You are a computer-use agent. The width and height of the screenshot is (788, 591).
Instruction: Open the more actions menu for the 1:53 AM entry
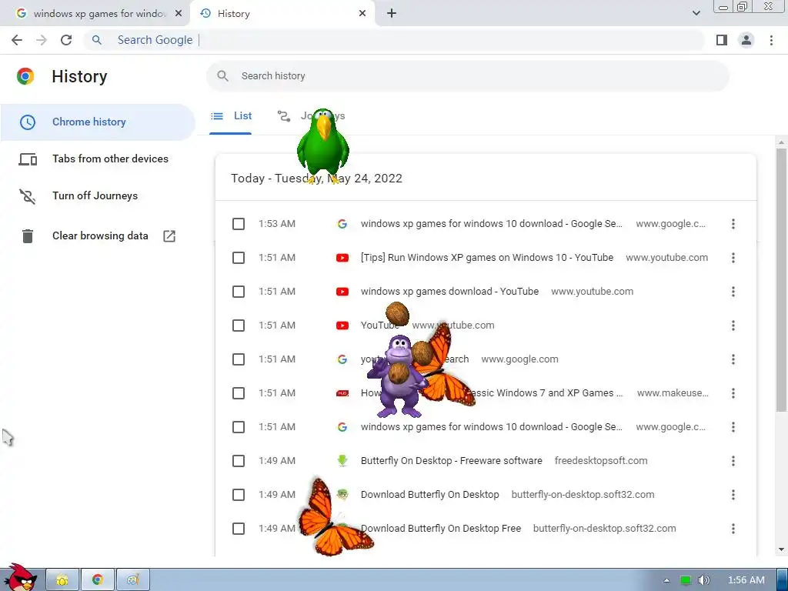point(733,224)
